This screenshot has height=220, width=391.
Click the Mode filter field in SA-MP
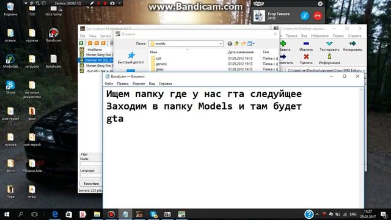(91, 164)
